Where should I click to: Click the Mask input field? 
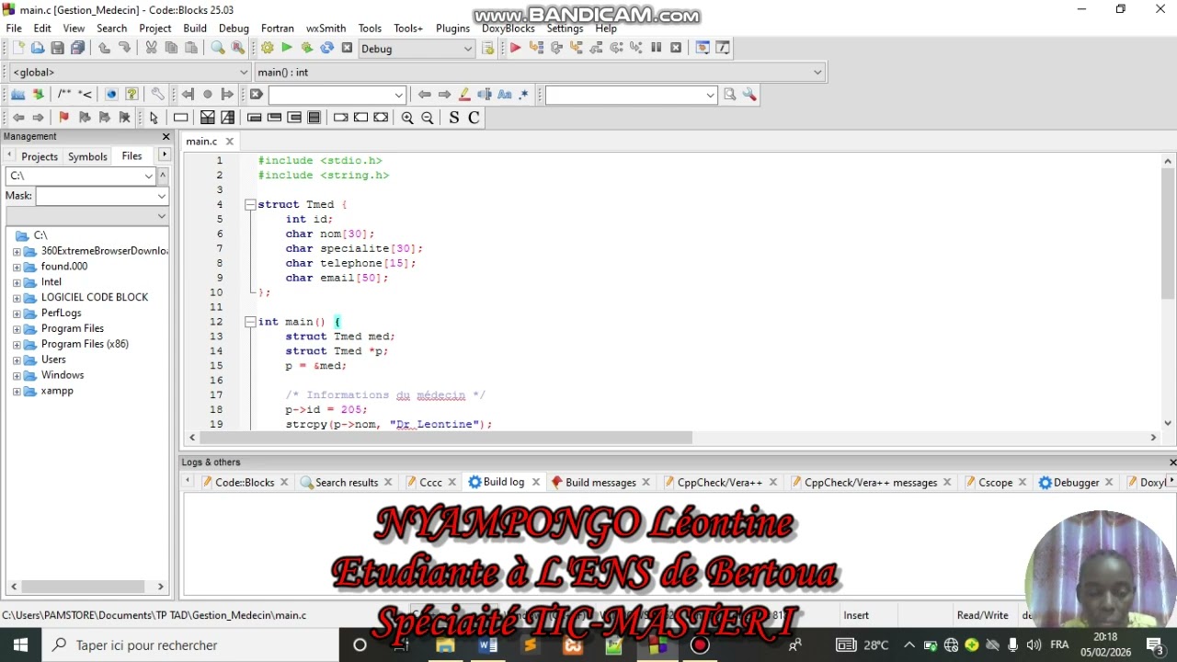coord(102,196)
